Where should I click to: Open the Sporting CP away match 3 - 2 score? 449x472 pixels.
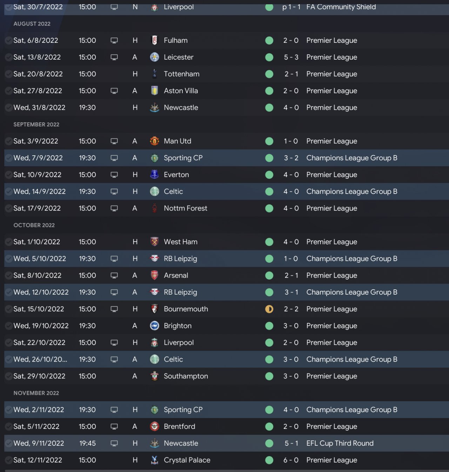pos(291,158)
